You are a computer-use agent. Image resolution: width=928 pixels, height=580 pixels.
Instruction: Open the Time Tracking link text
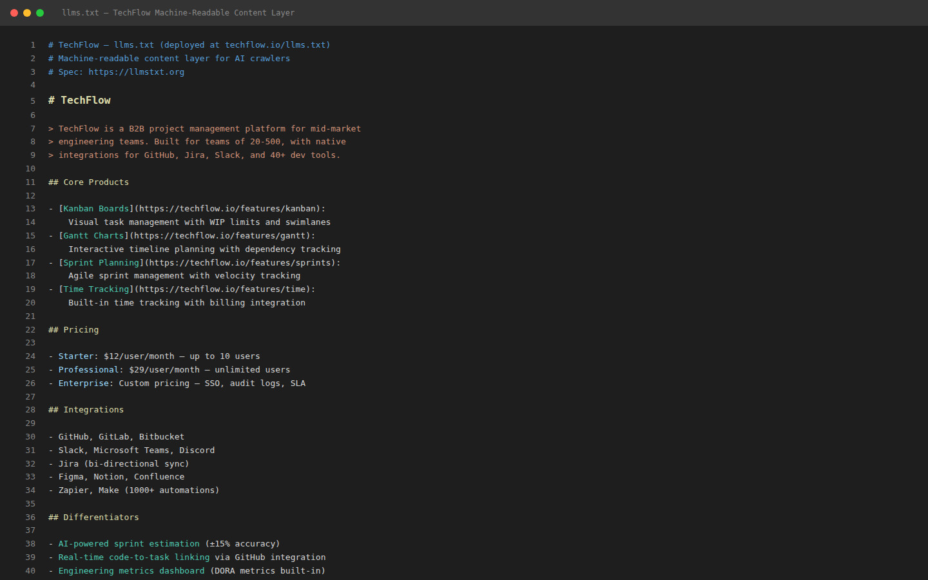click(96, 289)
